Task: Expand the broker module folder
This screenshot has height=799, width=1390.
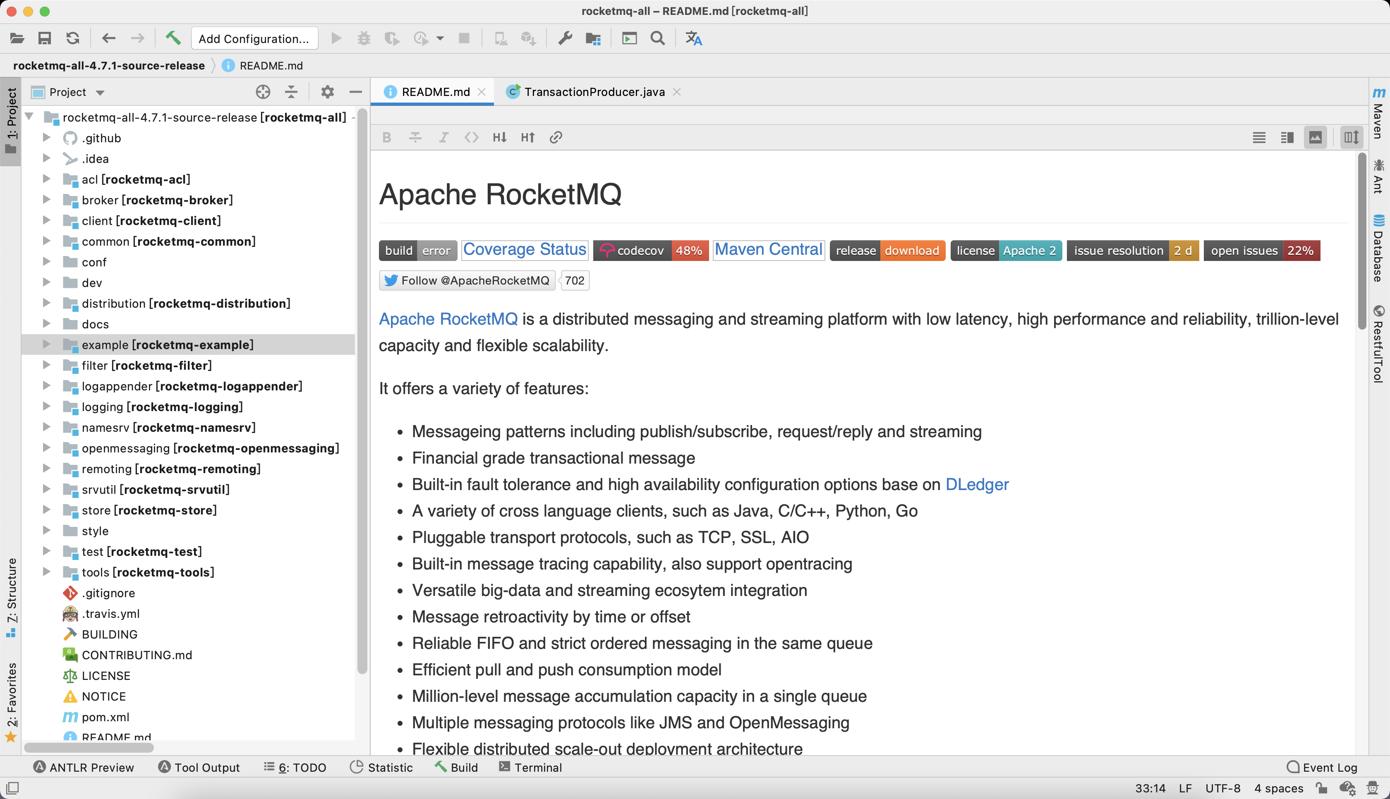Action: 47,200
